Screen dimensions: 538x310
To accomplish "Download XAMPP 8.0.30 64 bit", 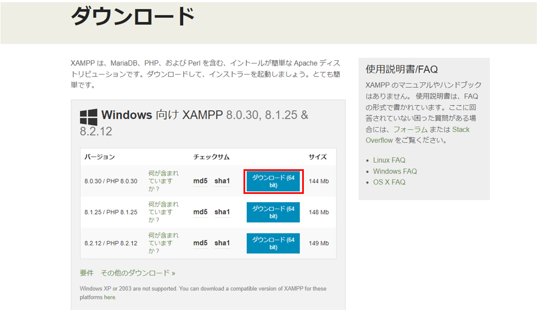I will click(273, 181).
